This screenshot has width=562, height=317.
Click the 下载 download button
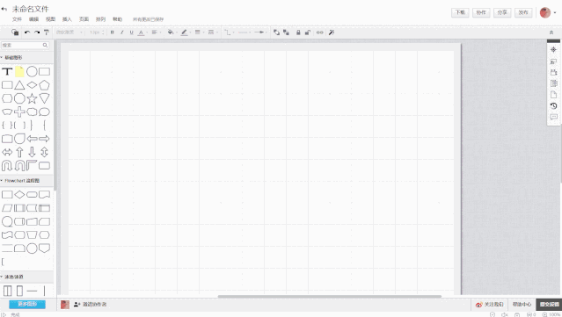[460, 12]
